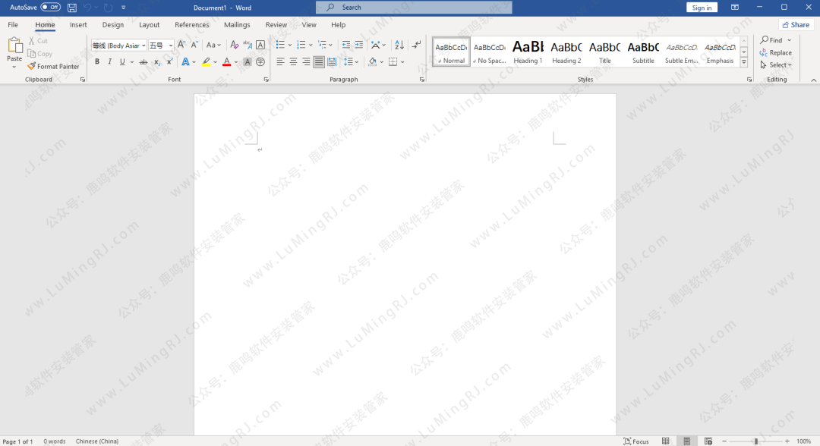
Task: Click the Share button
Action: (x=796, y=25)
